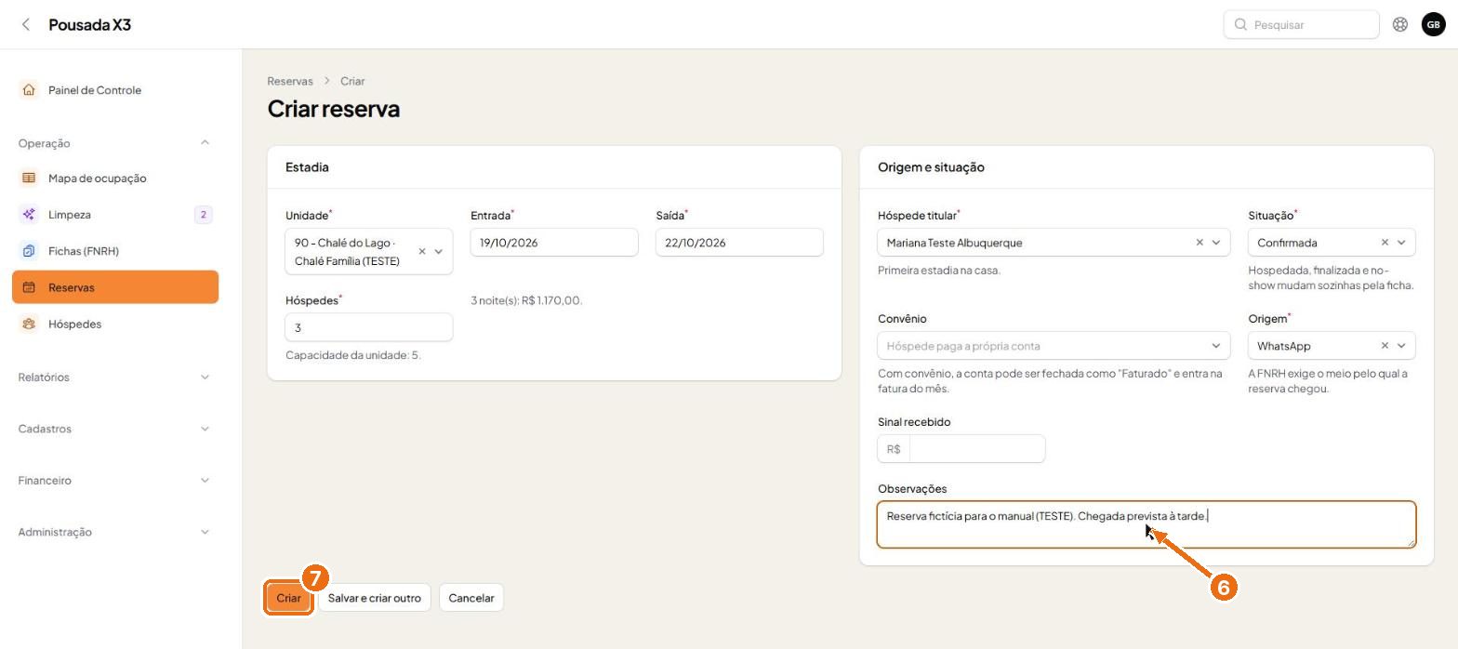Click the Criar button
The height and width of the screenshot is (649, 1458).
288,598
